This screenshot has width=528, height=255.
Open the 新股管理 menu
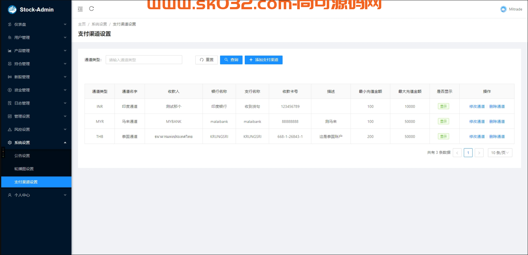tap(36, 77)
